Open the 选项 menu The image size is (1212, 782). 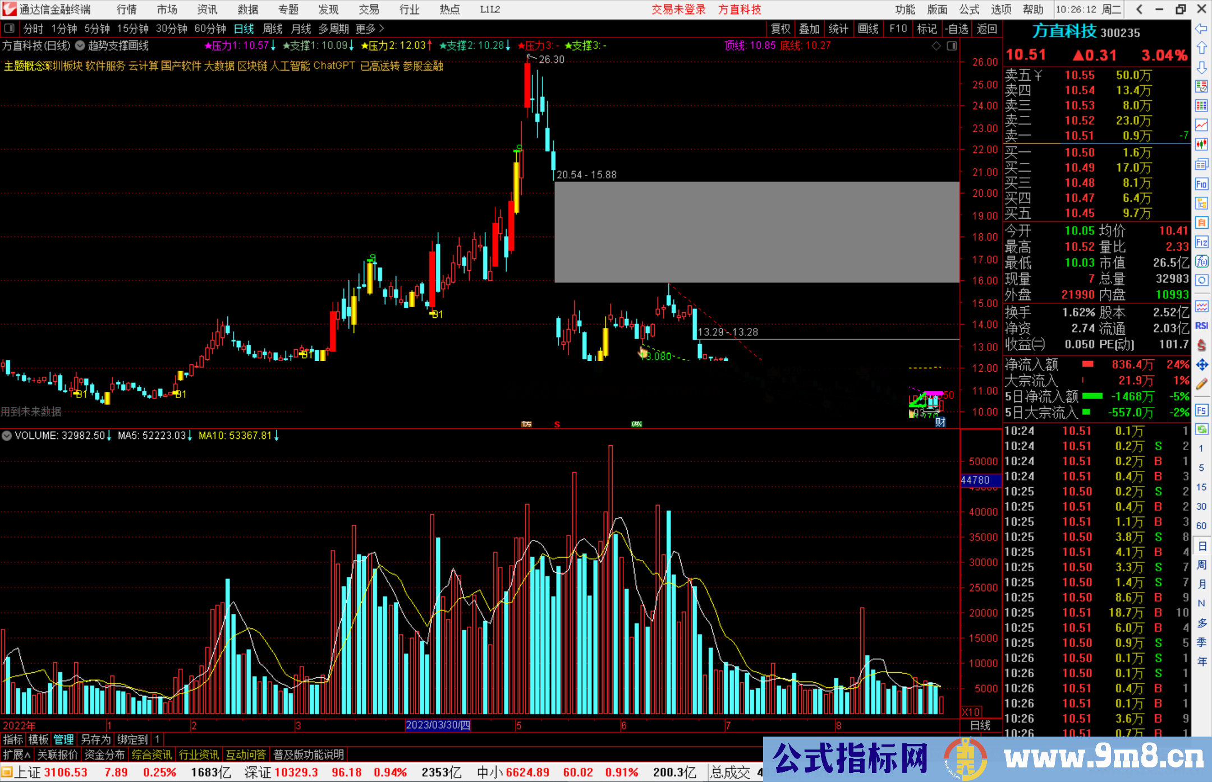(x=1001, y=9)
